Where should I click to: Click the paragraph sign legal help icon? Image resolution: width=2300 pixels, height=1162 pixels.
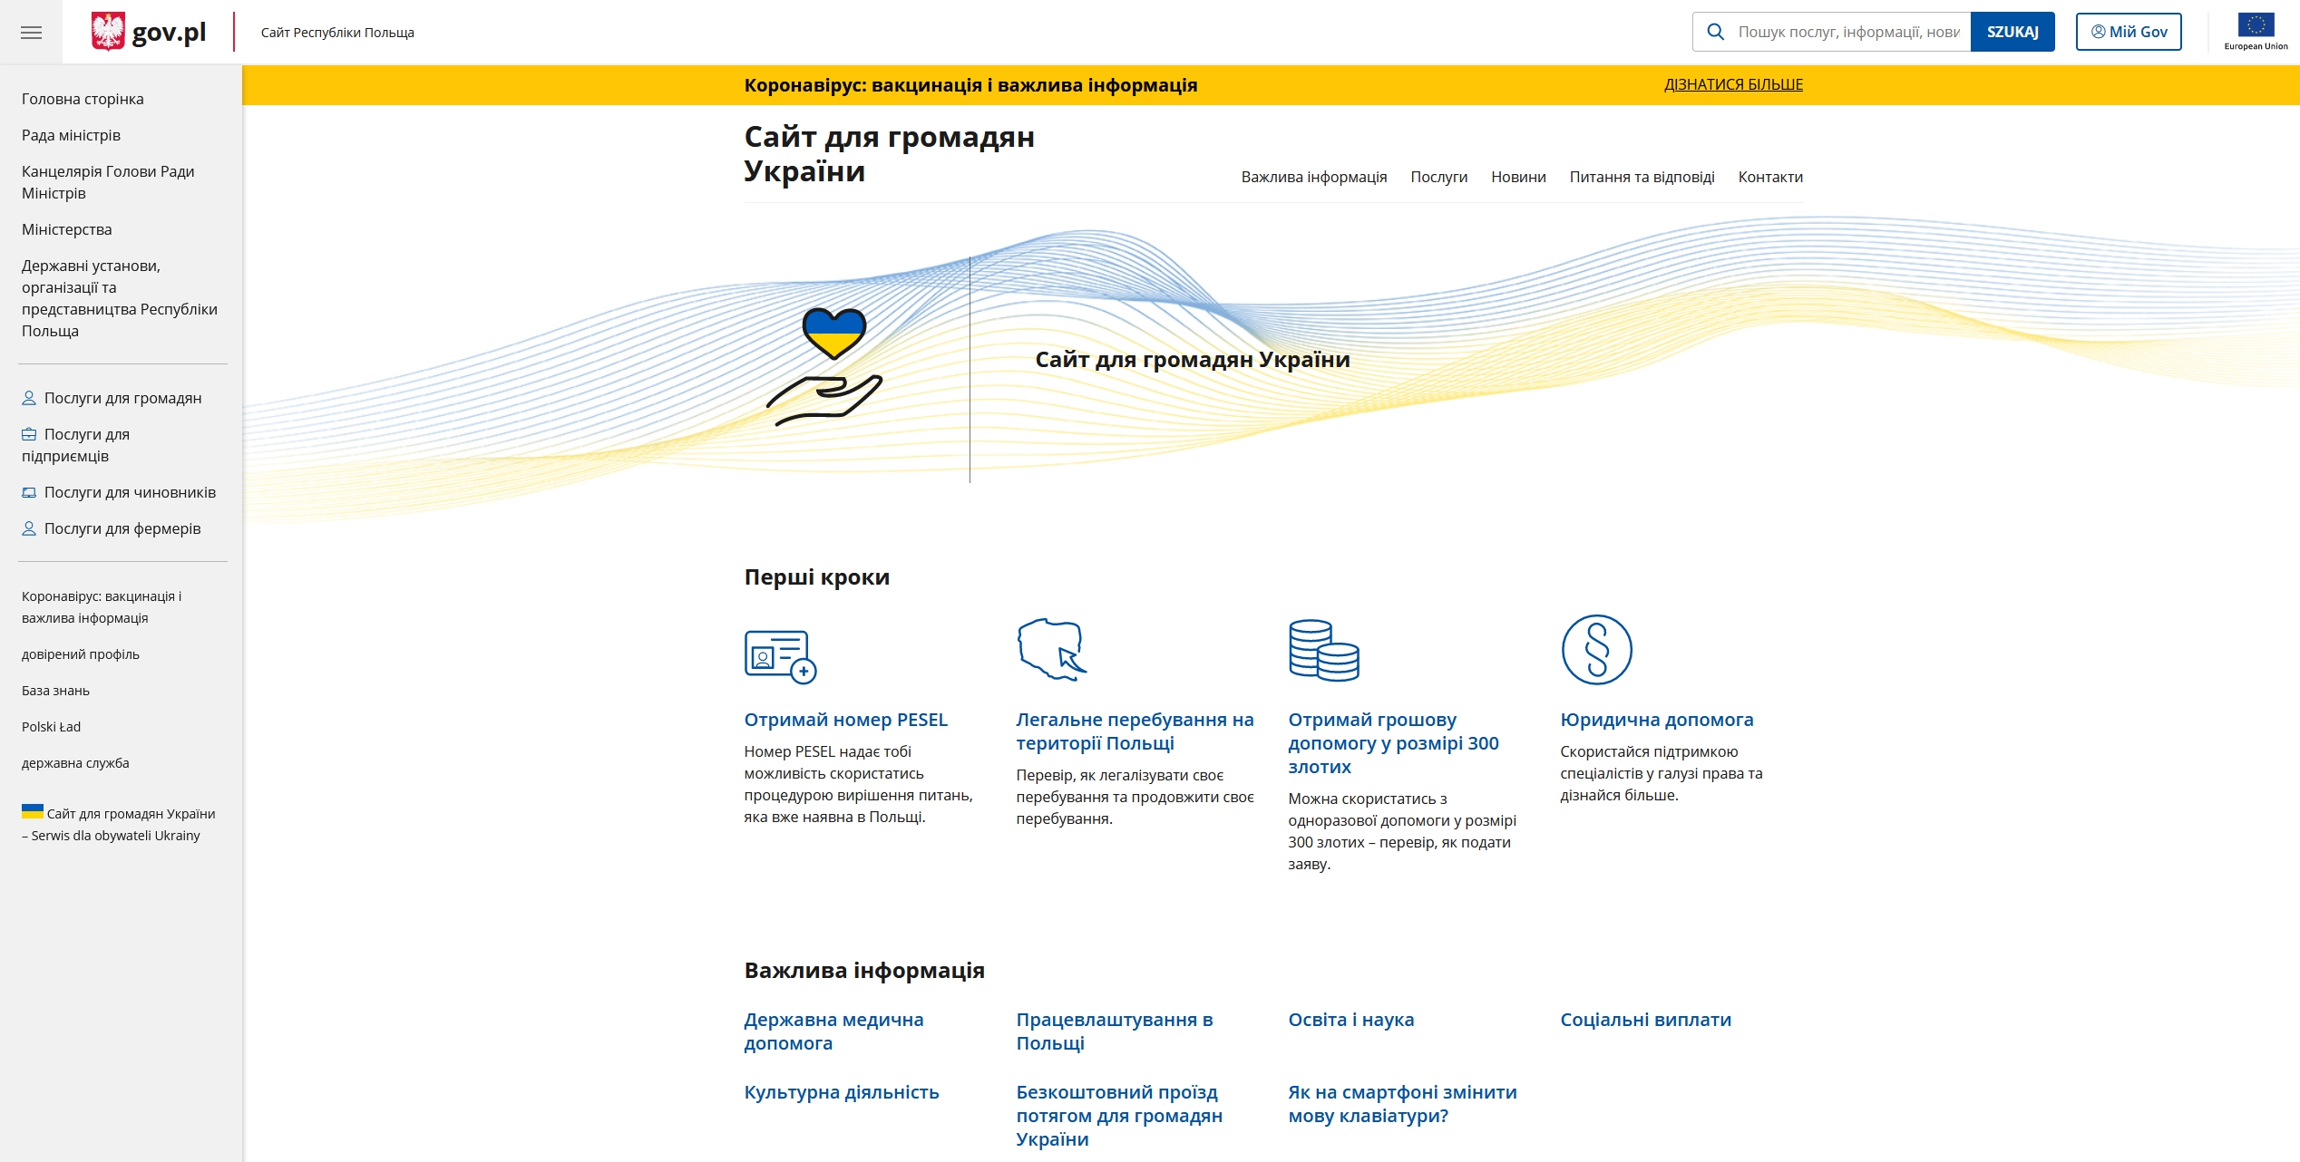coord(1596,650)
